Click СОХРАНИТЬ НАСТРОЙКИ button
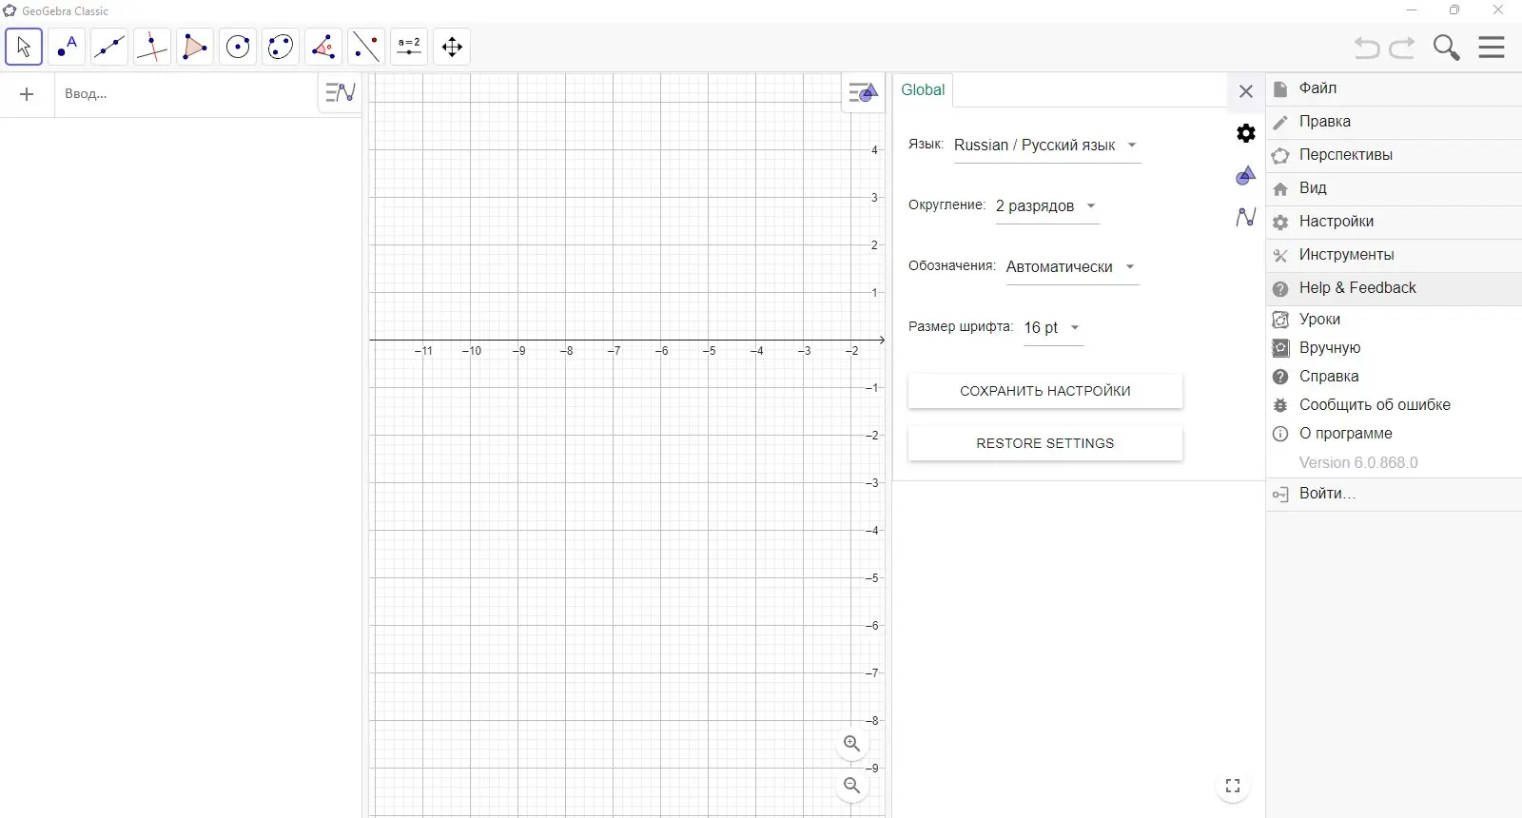Screen dimensions: 1522x818 (x=1045, y=391)
